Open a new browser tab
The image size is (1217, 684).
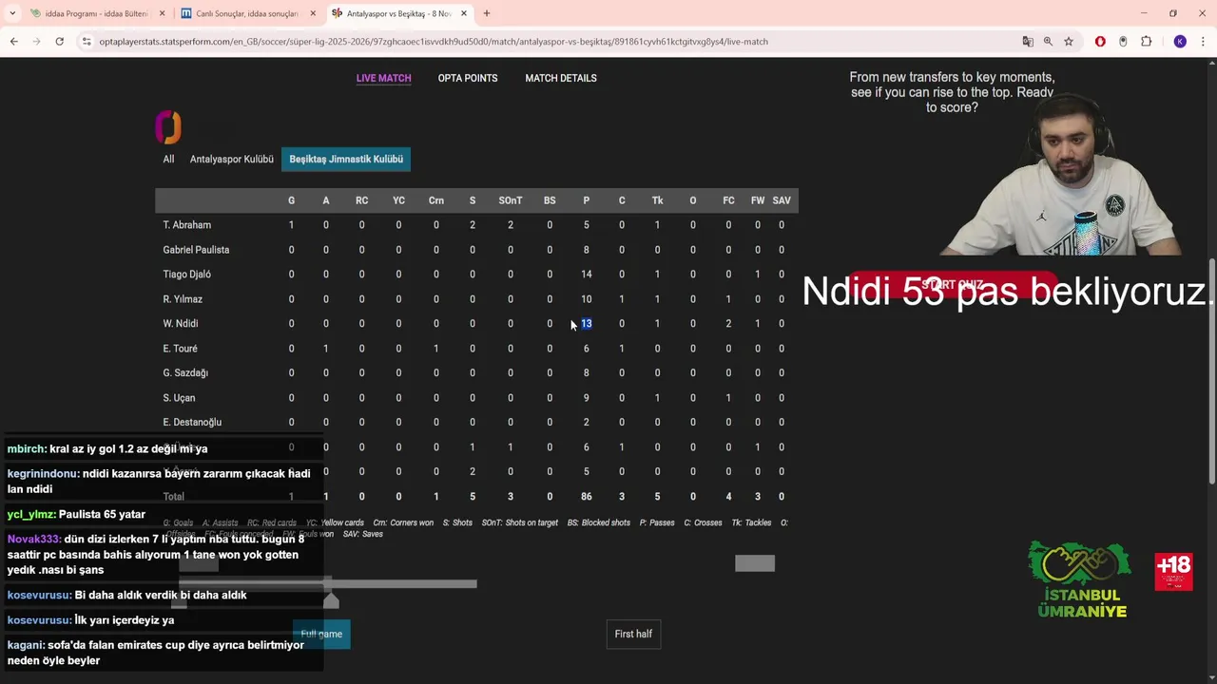[x=487, y=13]
